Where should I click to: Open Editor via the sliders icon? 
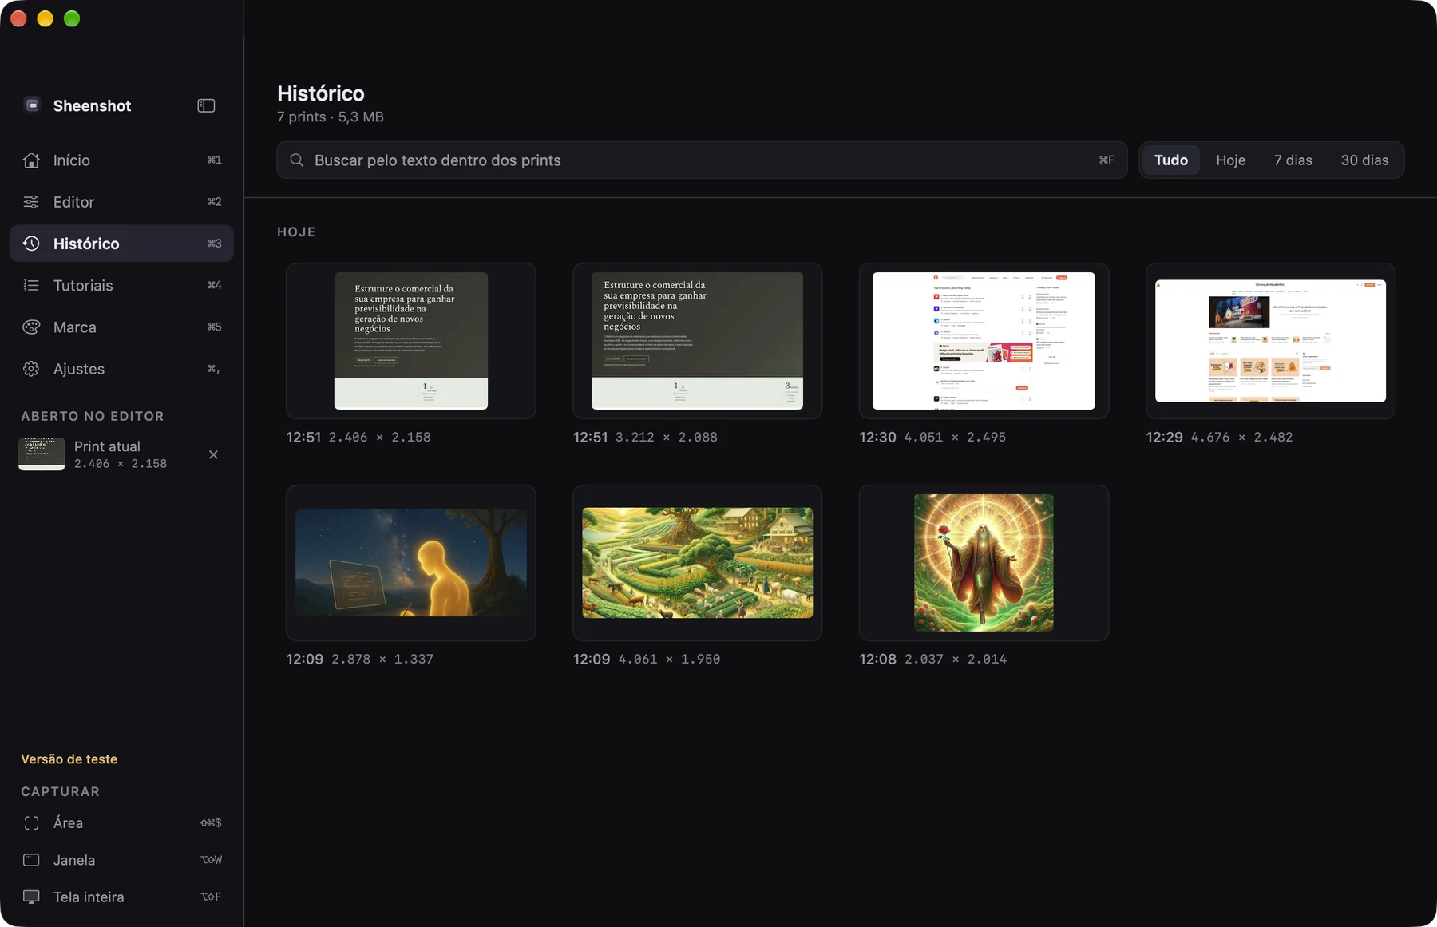click(x=31, y=202)
